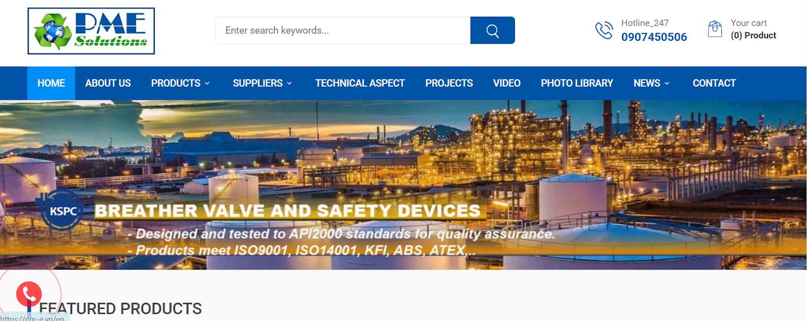This screenshot has height=321, width=807.
Task: Open the PROJECTS page
Action: pos(449,83)
